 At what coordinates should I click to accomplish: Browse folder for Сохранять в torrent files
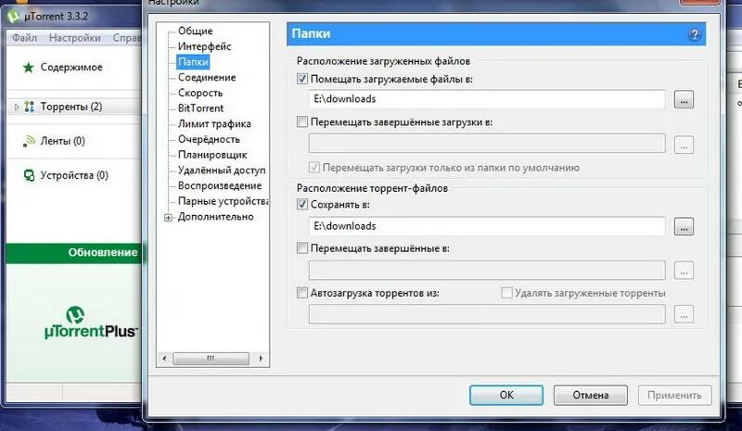[684, 226]
